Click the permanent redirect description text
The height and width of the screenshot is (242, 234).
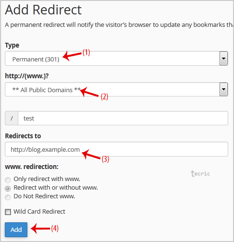119,25
